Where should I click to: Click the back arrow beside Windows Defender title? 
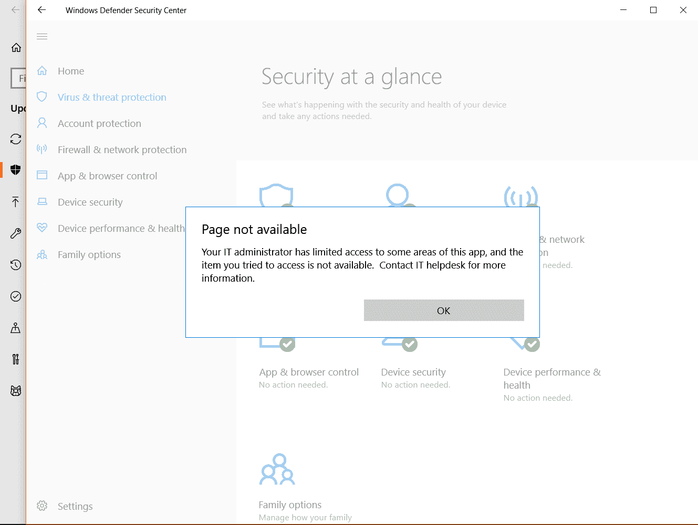(42, 10)
